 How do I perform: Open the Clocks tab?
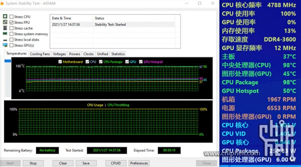88,54
